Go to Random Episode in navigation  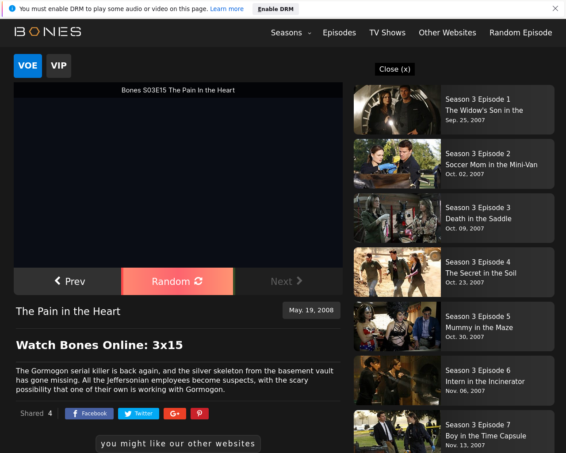coord(521,33)
